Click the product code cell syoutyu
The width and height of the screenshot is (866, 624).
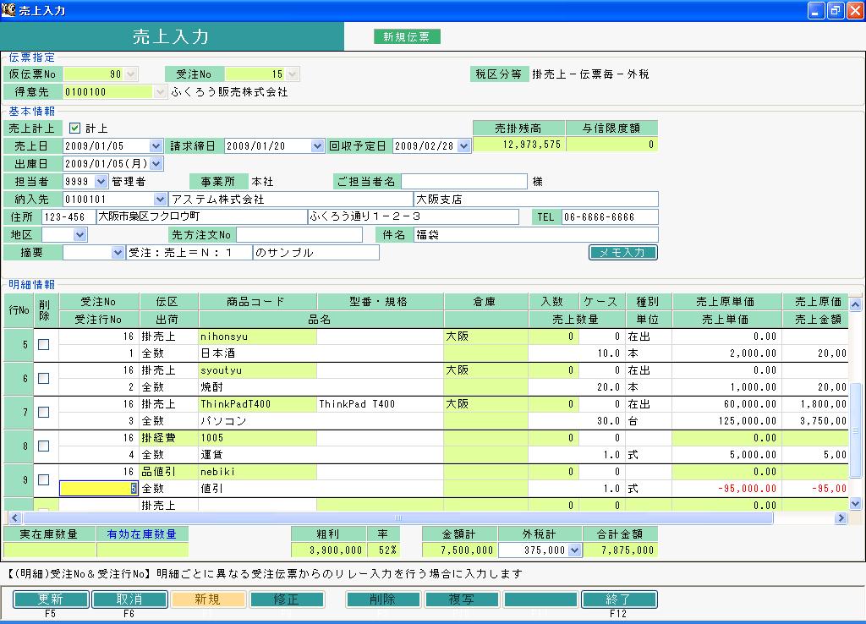[257, 370]
